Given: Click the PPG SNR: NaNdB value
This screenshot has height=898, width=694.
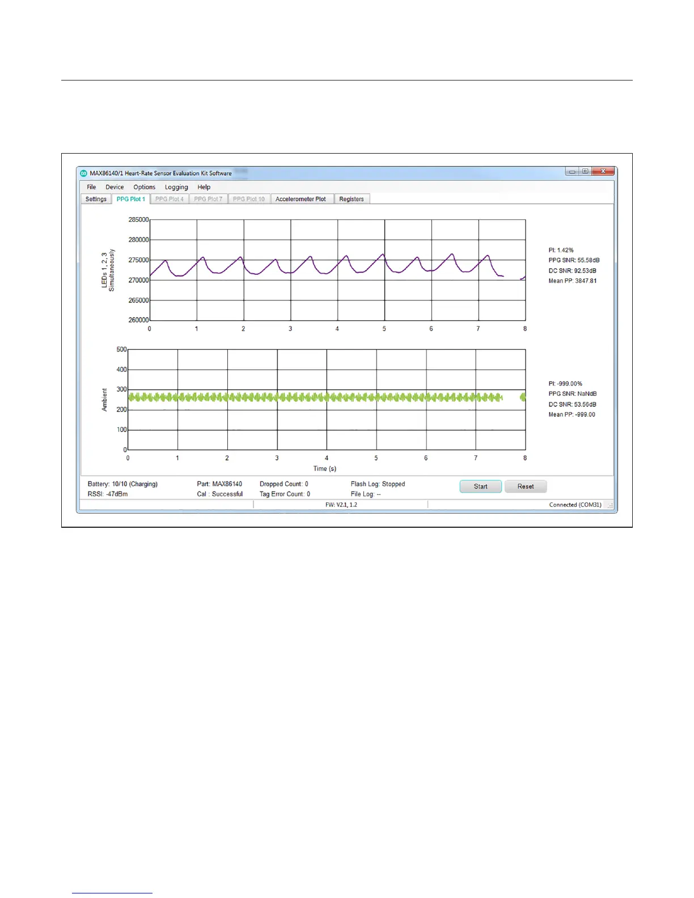Looking at the screenshot, I should click(x=572, y=394).
